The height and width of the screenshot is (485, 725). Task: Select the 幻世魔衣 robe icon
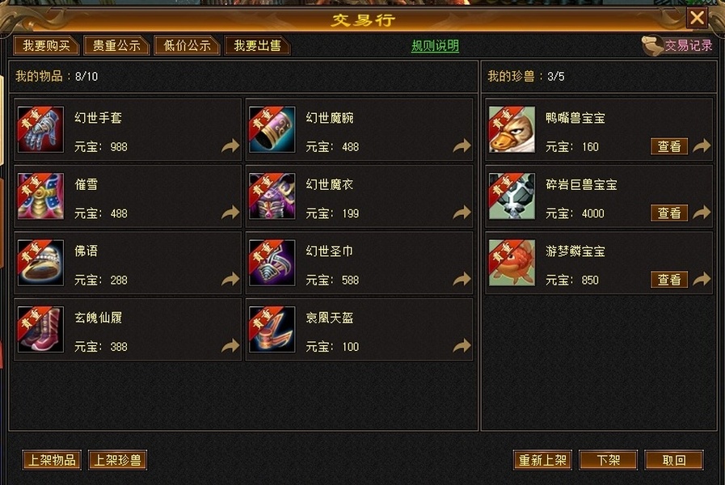click(x=272, y=196)
